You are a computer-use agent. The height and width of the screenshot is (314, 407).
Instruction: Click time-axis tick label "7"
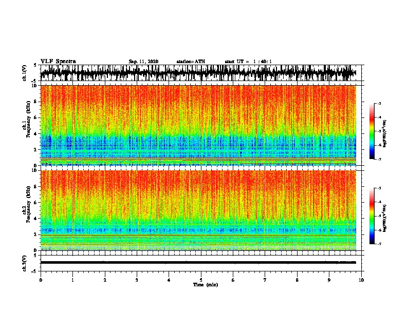coord(265,280)
